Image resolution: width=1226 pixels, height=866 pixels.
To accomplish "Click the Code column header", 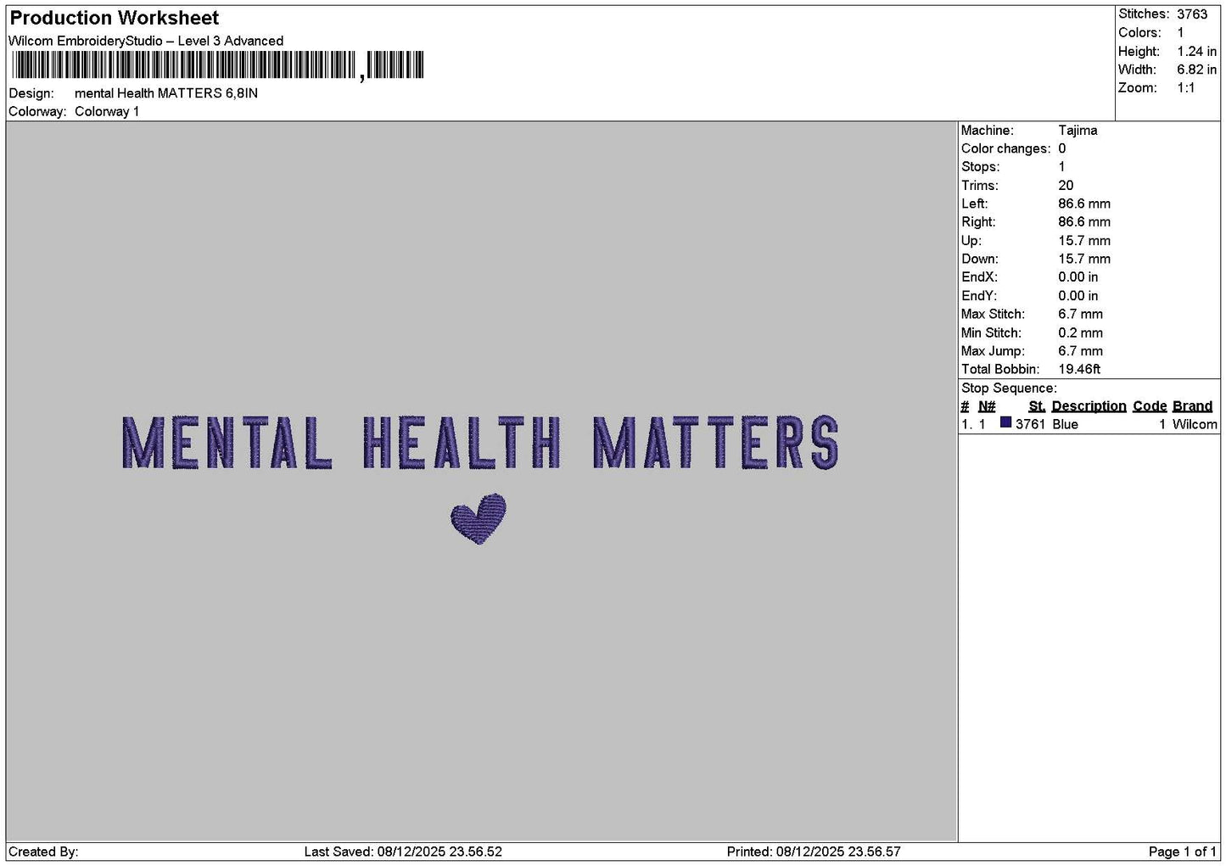I will pos(1150,406).
